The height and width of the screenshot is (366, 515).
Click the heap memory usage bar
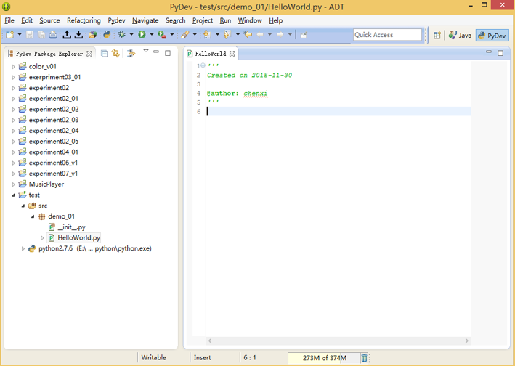[323, 358]
